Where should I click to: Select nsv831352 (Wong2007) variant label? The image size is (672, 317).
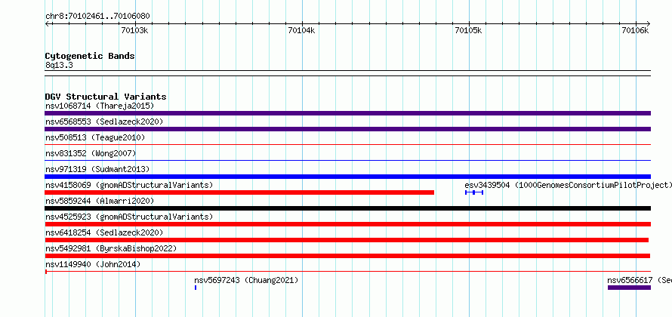91,153
